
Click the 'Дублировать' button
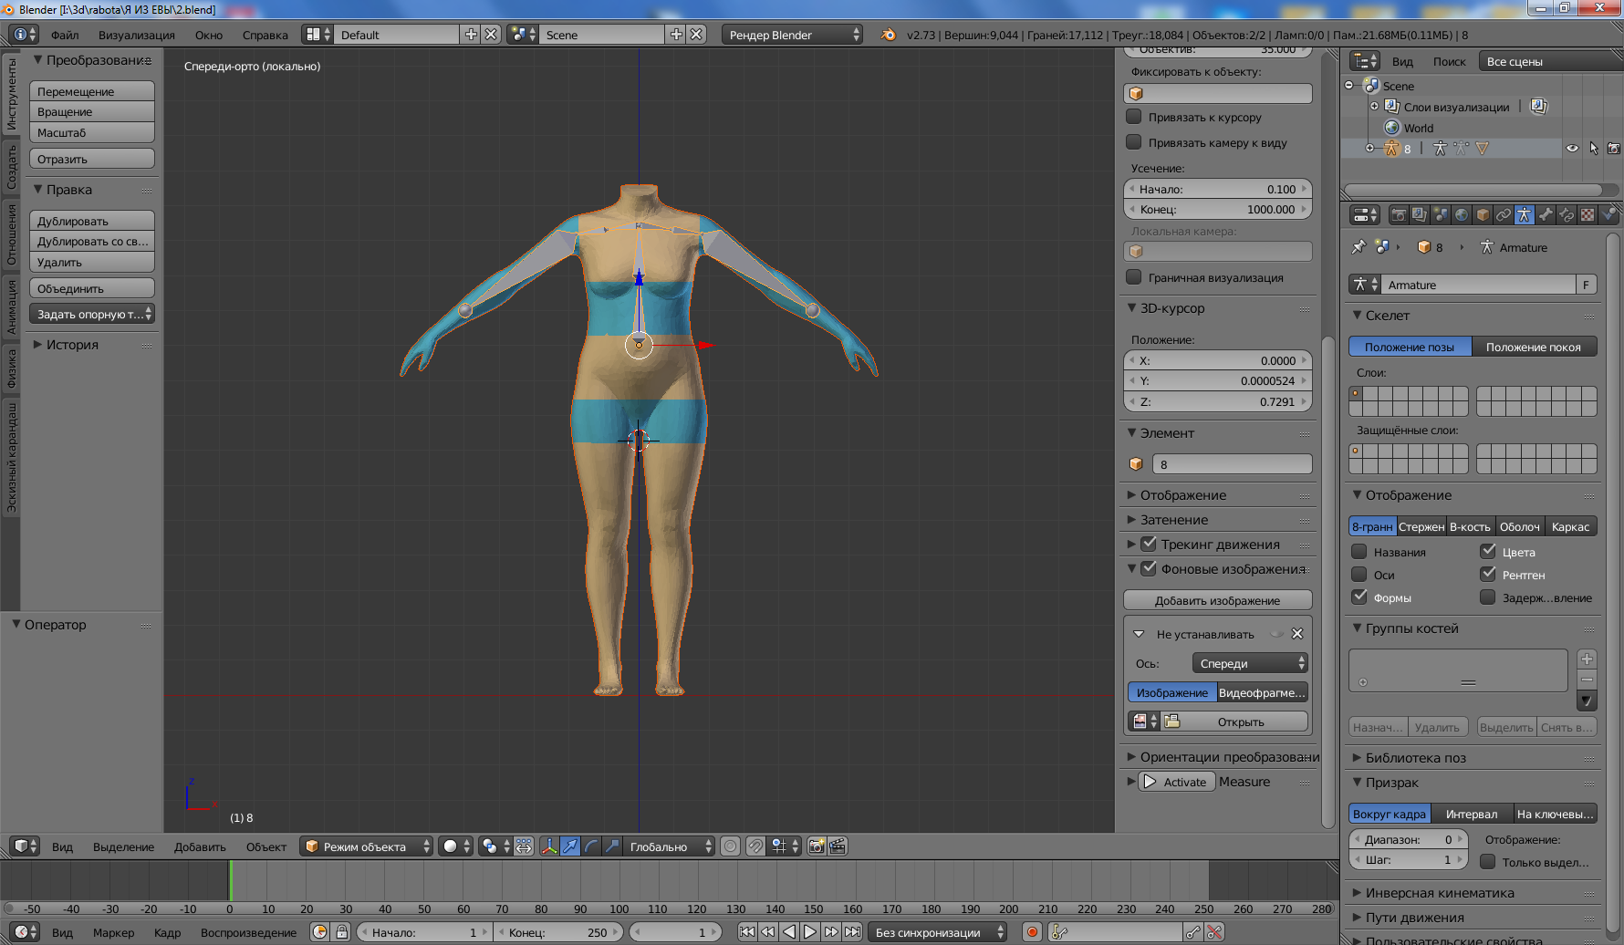pos(91,221)
